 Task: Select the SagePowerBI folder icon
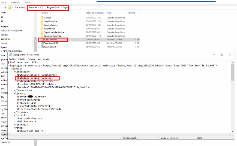point(42,28)
